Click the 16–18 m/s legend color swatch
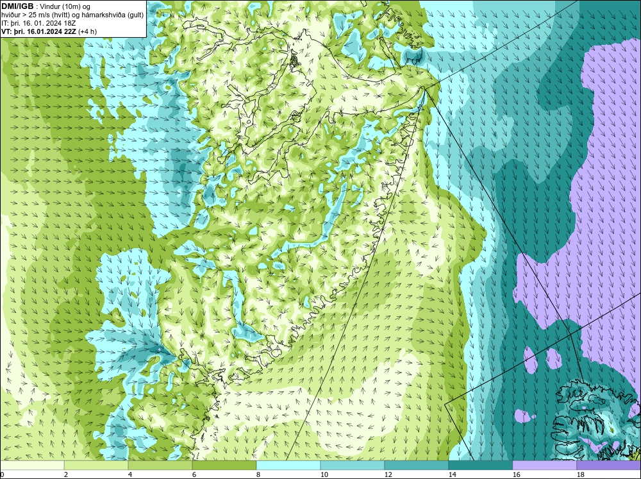The image size is (641, 479). pyautogui.click(x=544, y=465)
